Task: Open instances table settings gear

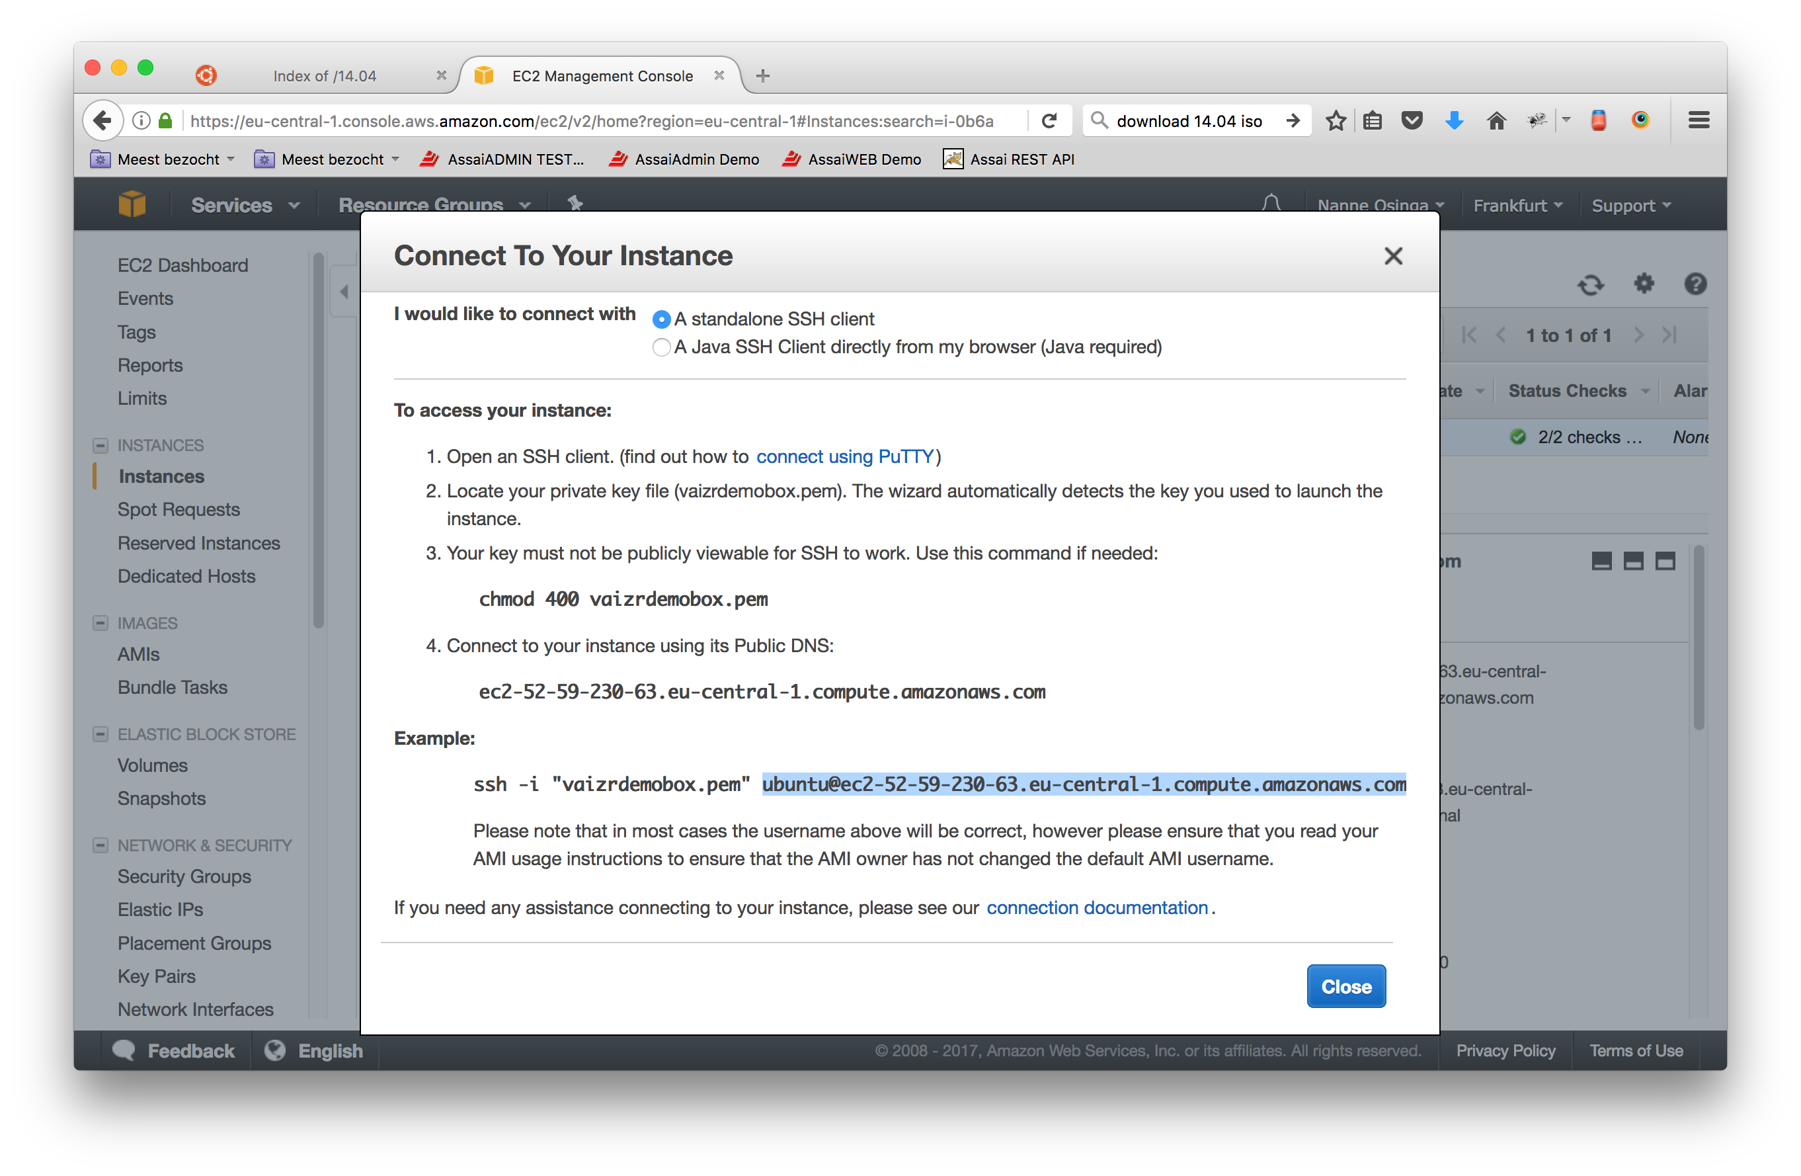Action: coord(1644,284)
